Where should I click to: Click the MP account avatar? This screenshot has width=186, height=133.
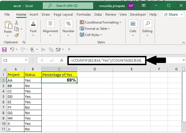pos(131,6)
